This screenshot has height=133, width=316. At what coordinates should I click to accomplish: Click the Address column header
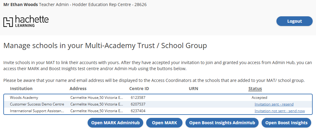point(78,89)
